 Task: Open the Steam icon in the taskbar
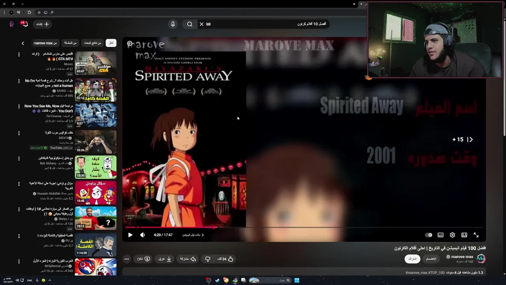pyautogui.click(x=217, y=280)
